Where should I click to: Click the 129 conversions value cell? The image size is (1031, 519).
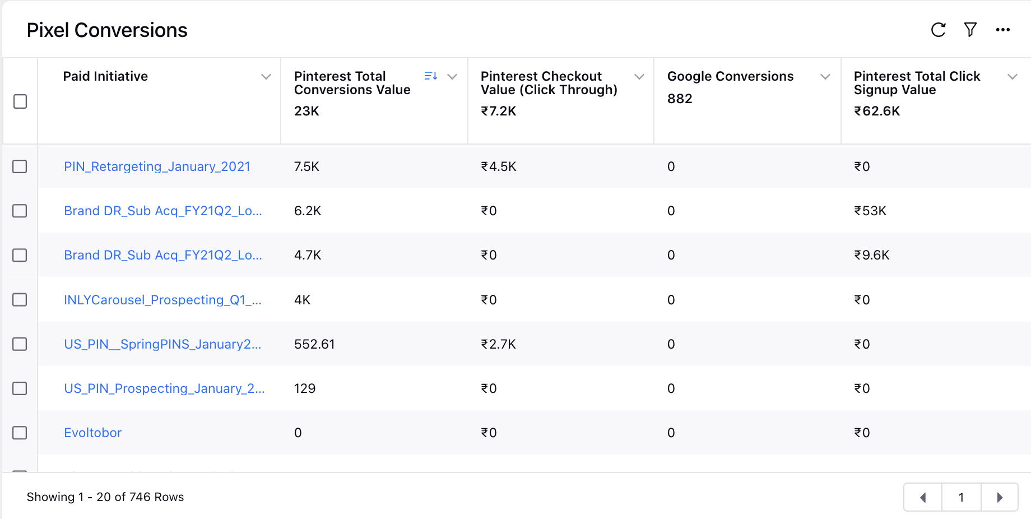pyautogui.click(x=305, y=388)
